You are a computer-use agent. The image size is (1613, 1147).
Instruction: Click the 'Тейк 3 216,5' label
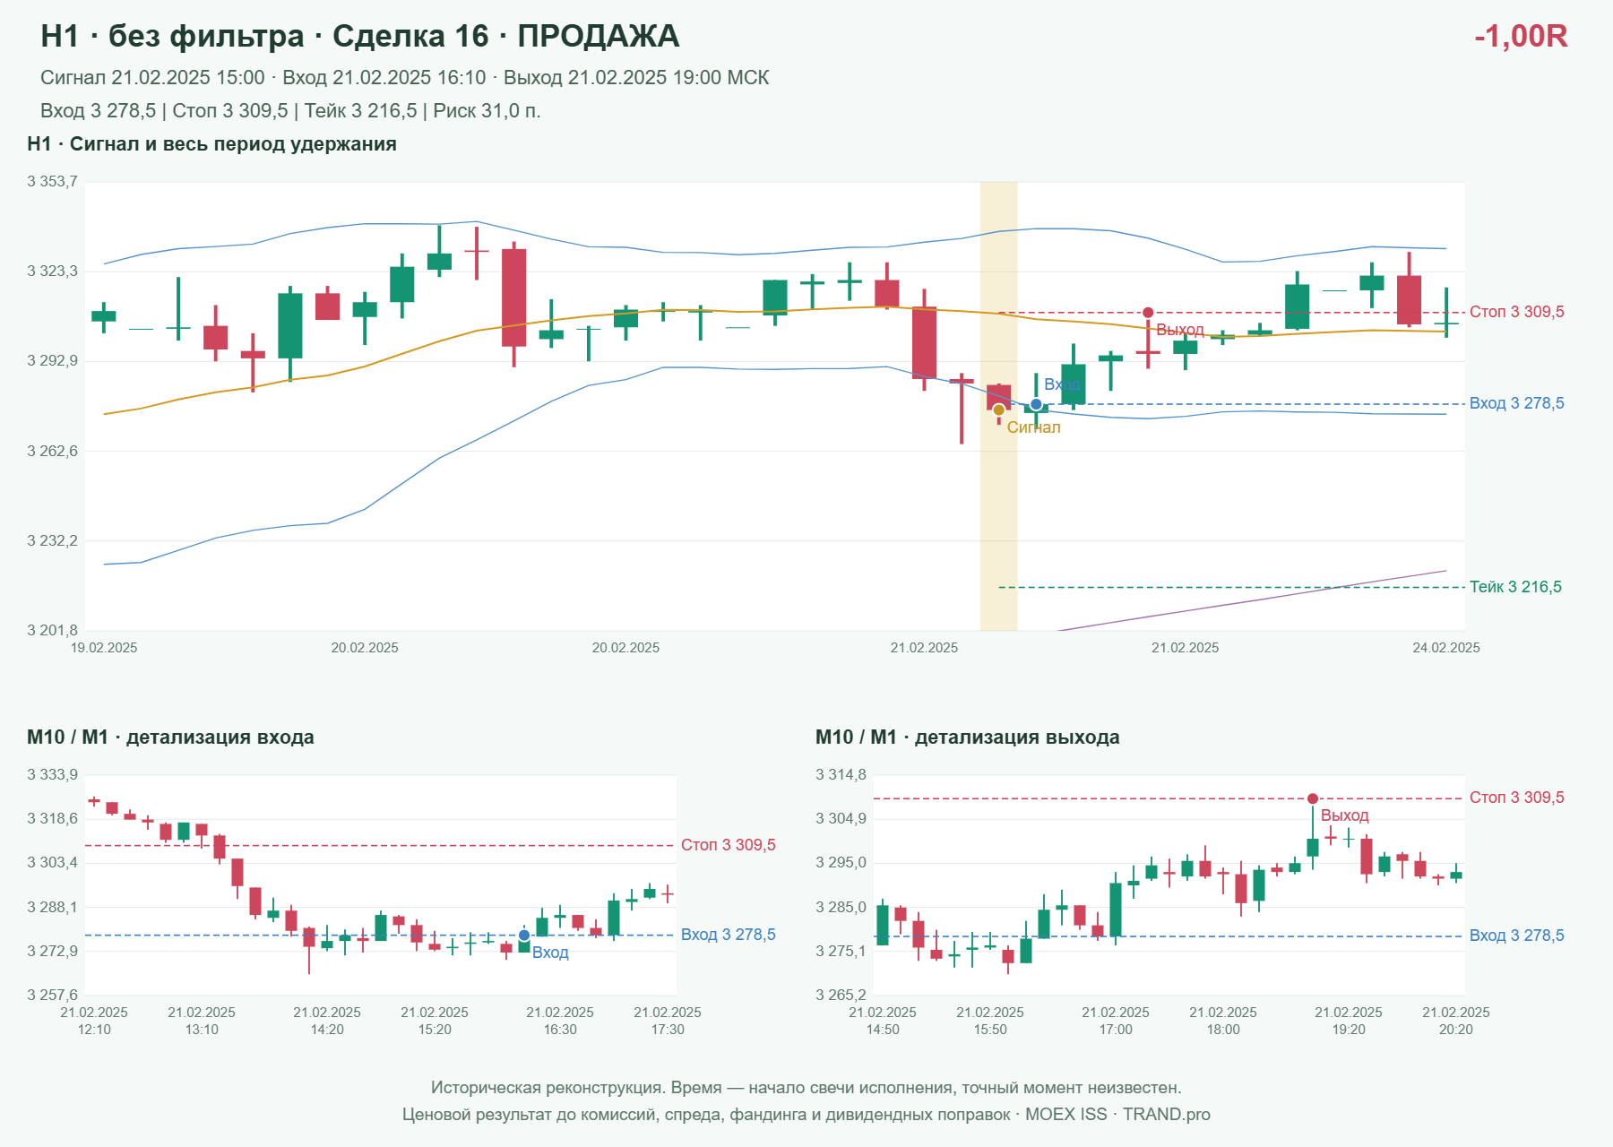tap(1515, 587)
